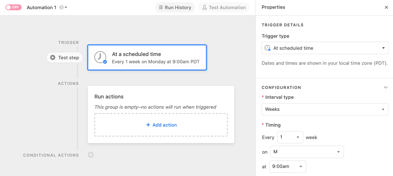Click the plus icon in Add action
393x176 pixels.
coord(148,125)
